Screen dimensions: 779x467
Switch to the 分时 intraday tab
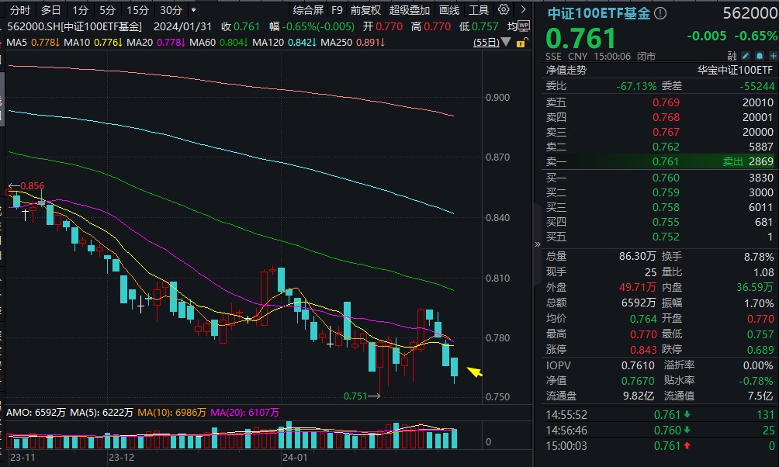coord(22,9)
